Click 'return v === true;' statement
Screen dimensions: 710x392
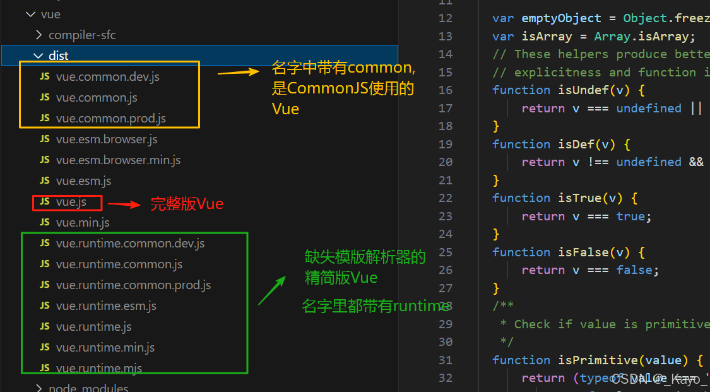click(x=586, y=217)
